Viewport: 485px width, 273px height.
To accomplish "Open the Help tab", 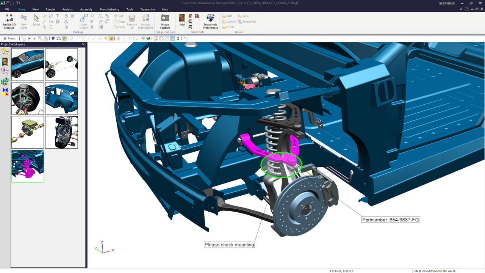I will coord(165,9).
